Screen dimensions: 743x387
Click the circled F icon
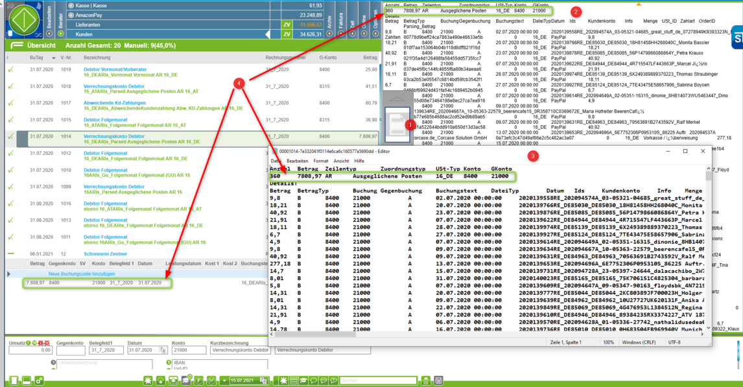coord(198,381)
